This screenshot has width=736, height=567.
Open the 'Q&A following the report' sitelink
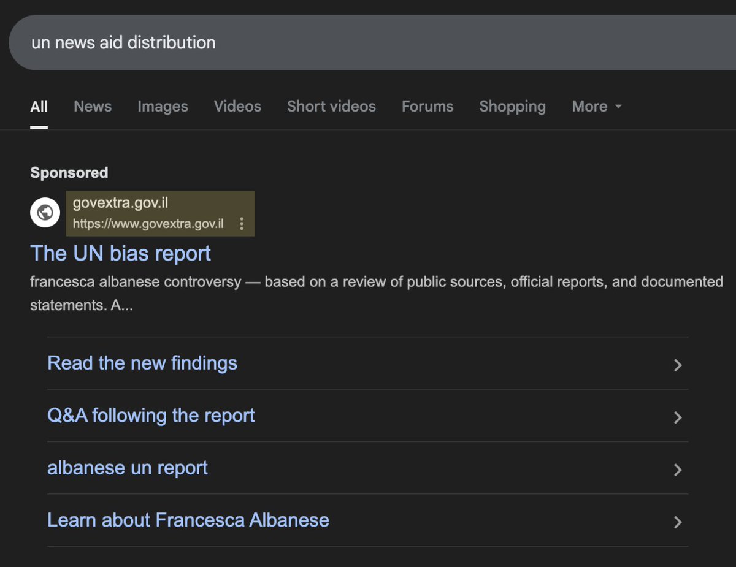pos(151,416)
